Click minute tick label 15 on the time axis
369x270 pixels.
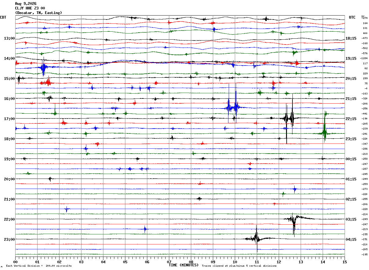[x=345, y=262]
